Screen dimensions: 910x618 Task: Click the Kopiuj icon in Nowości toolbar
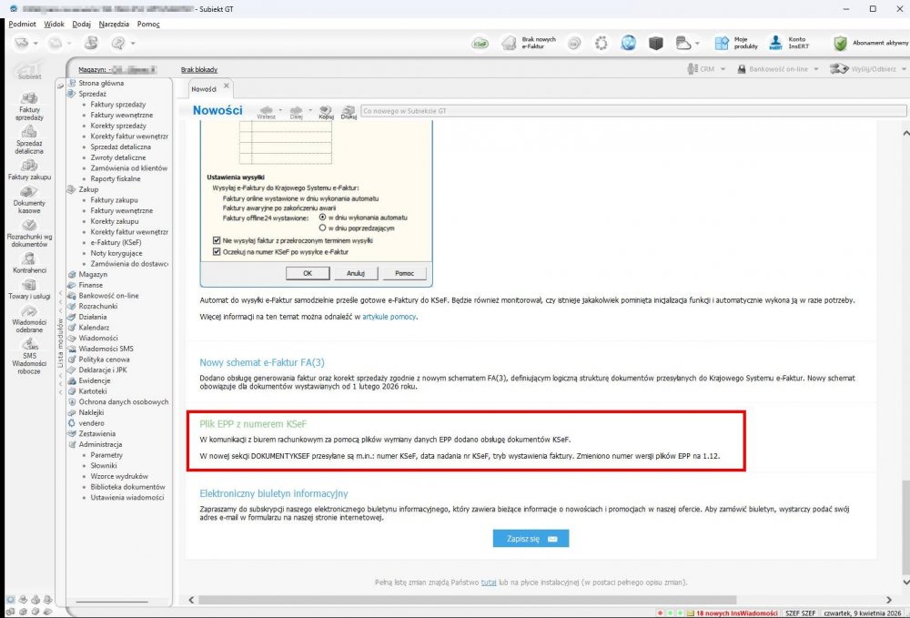tap(326, 110)
